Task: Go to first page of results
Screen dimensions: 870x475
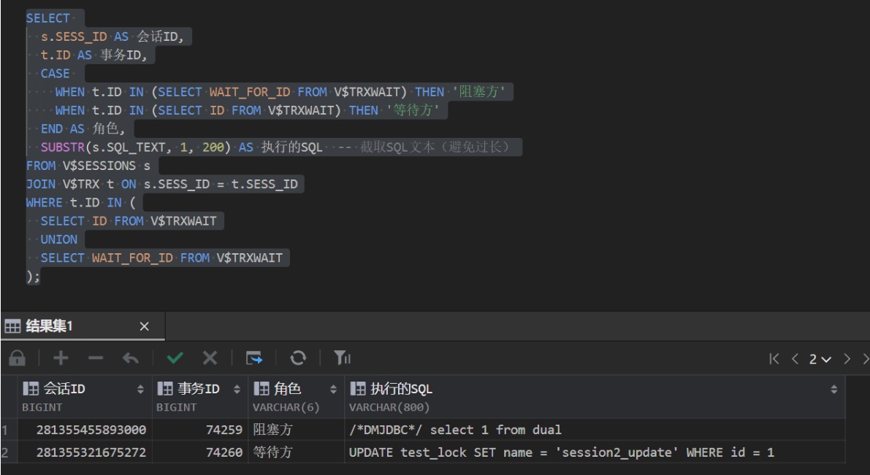Action: click(774, 359)
